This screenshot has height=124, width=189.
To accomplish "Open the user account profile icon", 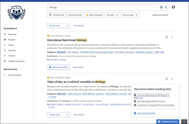I will point(173,7).
